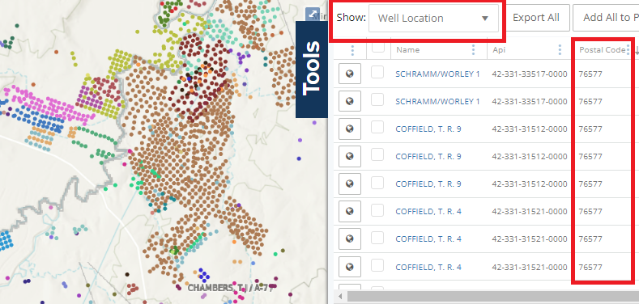Sort by the Name column header
The width and height of the screenshot is (639, 304).
(x=407, y=49)
